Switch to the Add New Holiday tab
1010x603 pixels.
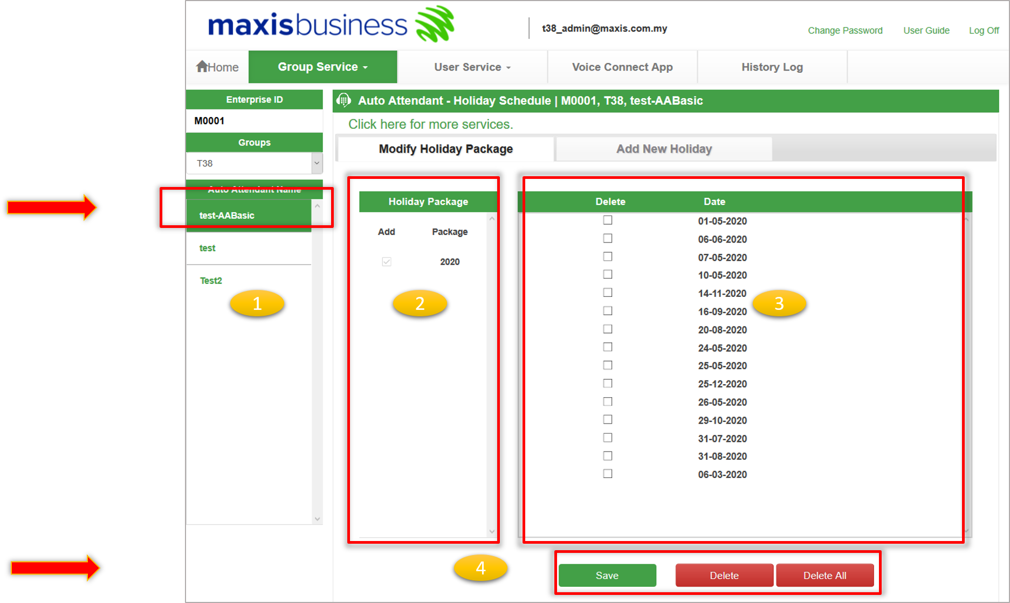[x=663, y=149]
